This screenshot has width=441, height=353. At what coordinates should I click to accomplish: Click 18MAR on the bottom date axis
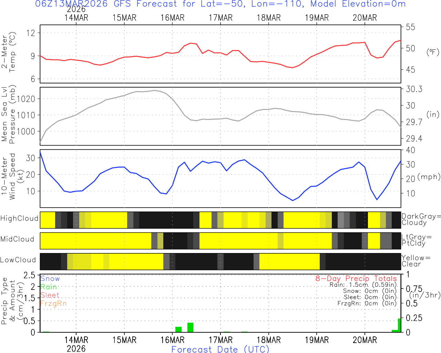269,340
